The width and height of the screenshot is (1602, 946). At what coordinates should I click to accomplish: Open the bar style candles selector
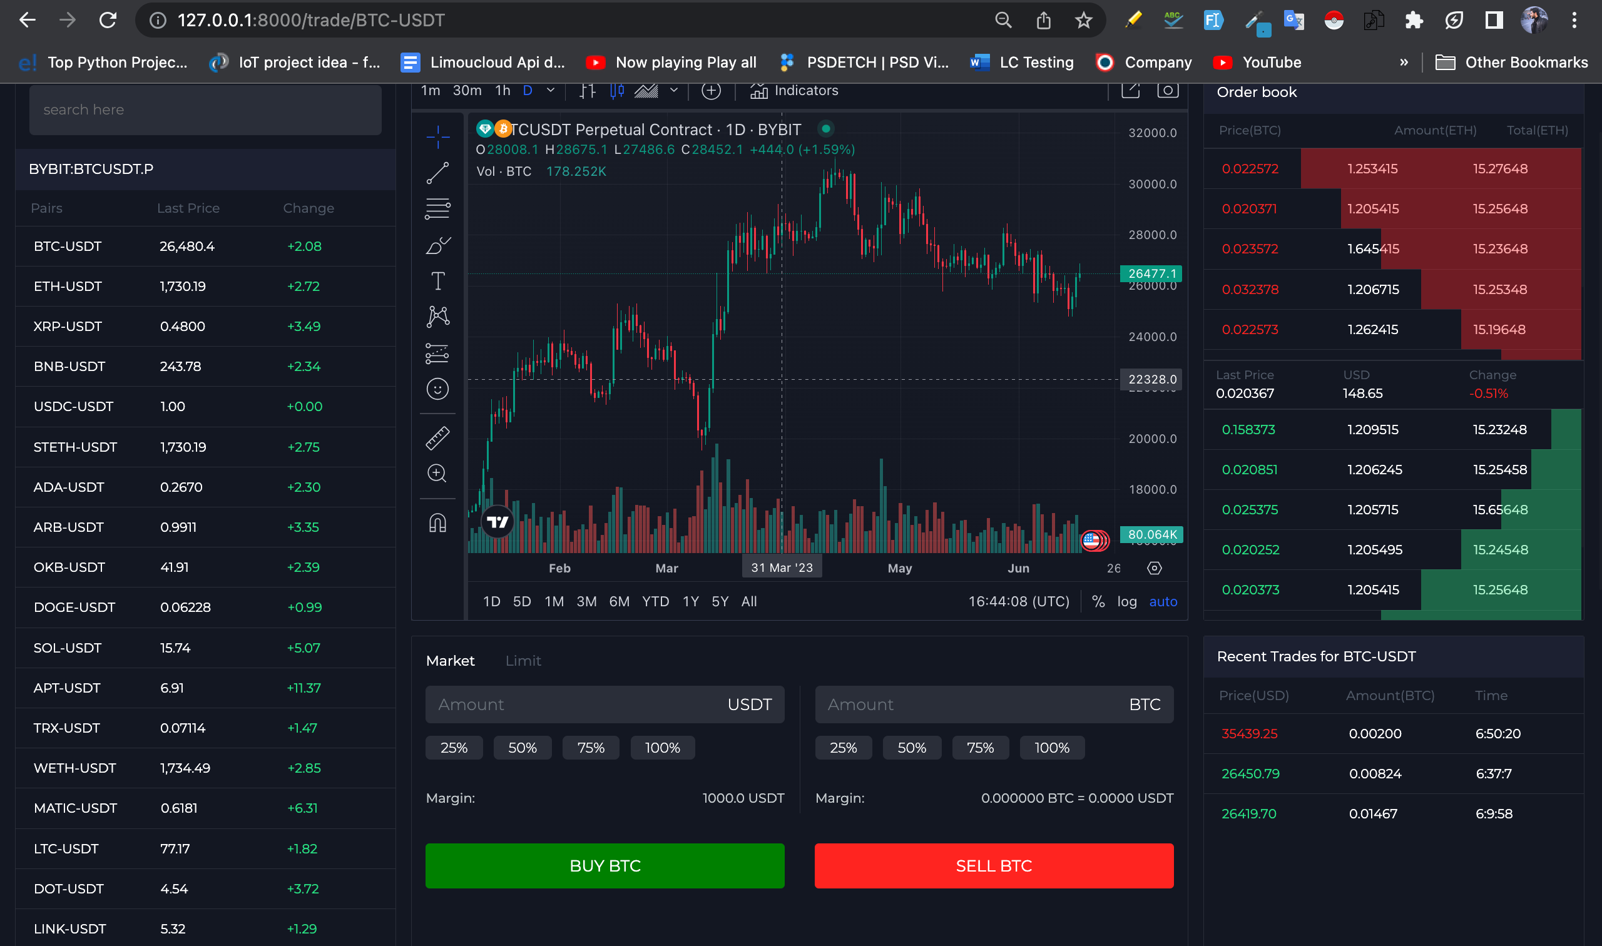(616, 91)
